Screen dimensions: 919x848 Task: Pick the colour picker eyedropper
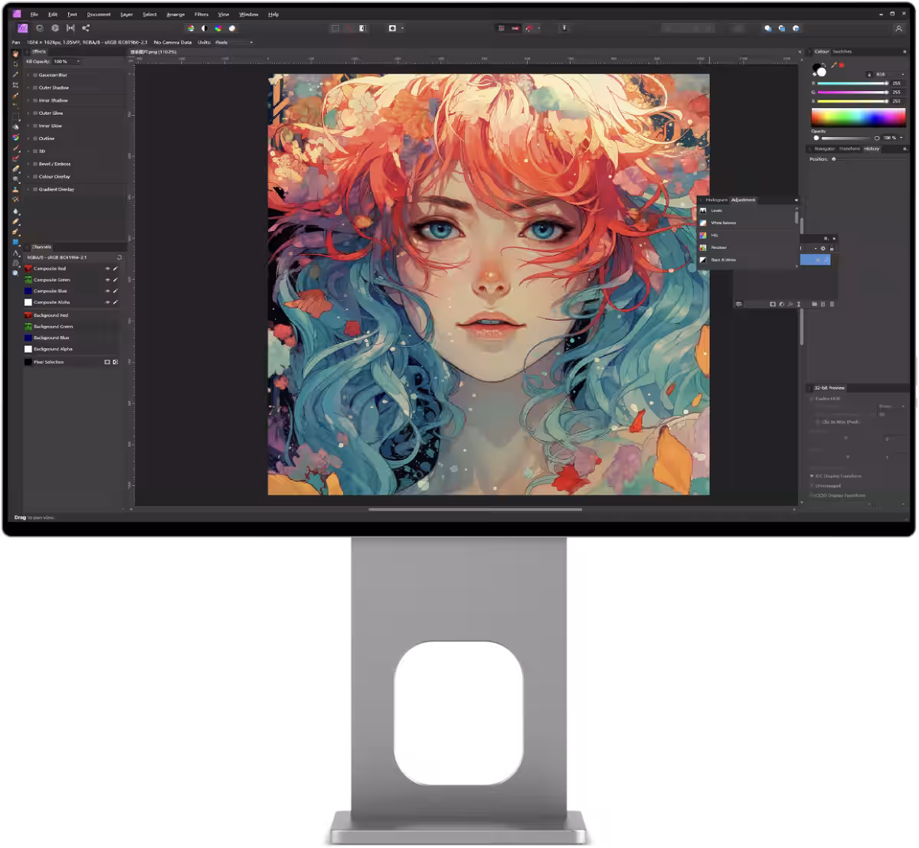[x=833, y=65]
